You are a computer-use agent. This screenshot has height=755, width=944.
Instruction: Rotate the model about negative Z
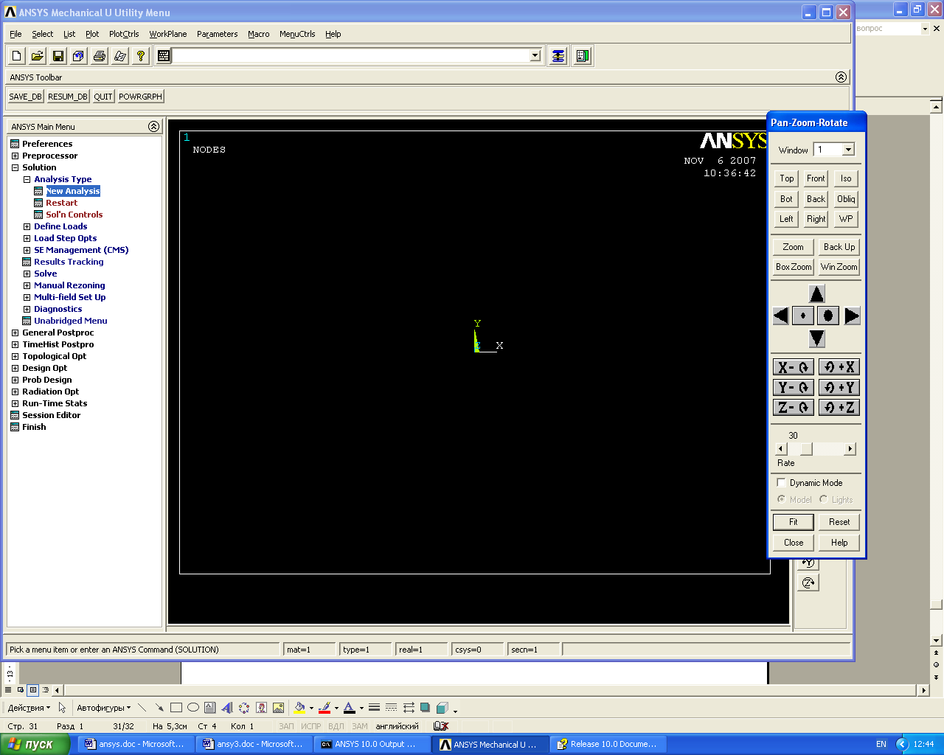(x=794, y=407)
